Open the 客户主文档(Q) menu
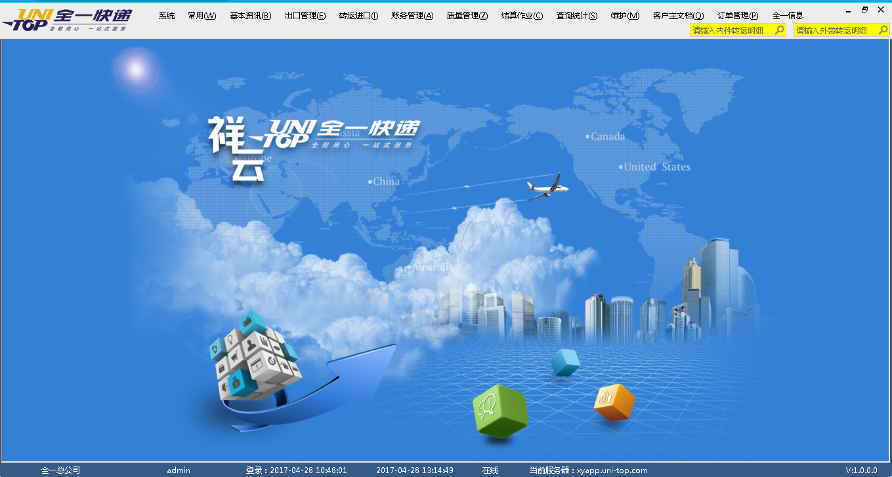This screenshot has height=477, width=892. point(678,16)
